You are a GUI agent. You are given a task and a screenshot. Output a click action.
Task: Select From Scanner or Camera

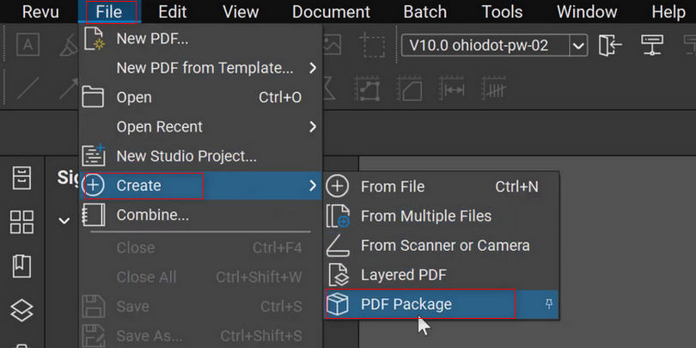pos(442,246)
